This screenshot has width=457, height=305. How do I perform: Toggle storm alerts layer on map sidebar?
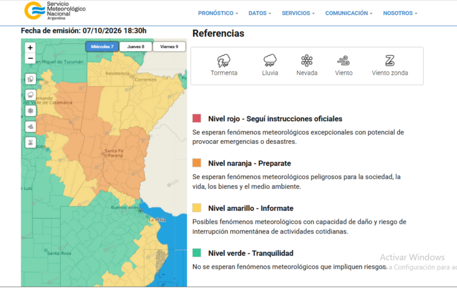click(x=31, y=79)
